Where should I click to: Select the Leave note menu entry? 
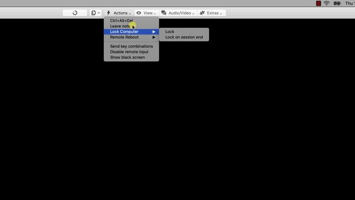click(x=131, y=26)
